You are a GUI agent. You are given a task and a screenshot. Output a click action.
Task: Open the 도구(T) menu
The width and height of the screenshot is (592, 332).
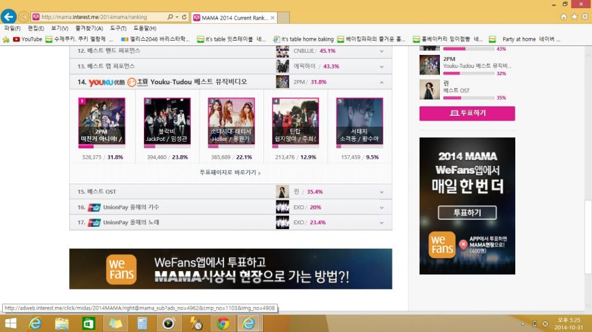pyautogui.click(x=118, y=28)
